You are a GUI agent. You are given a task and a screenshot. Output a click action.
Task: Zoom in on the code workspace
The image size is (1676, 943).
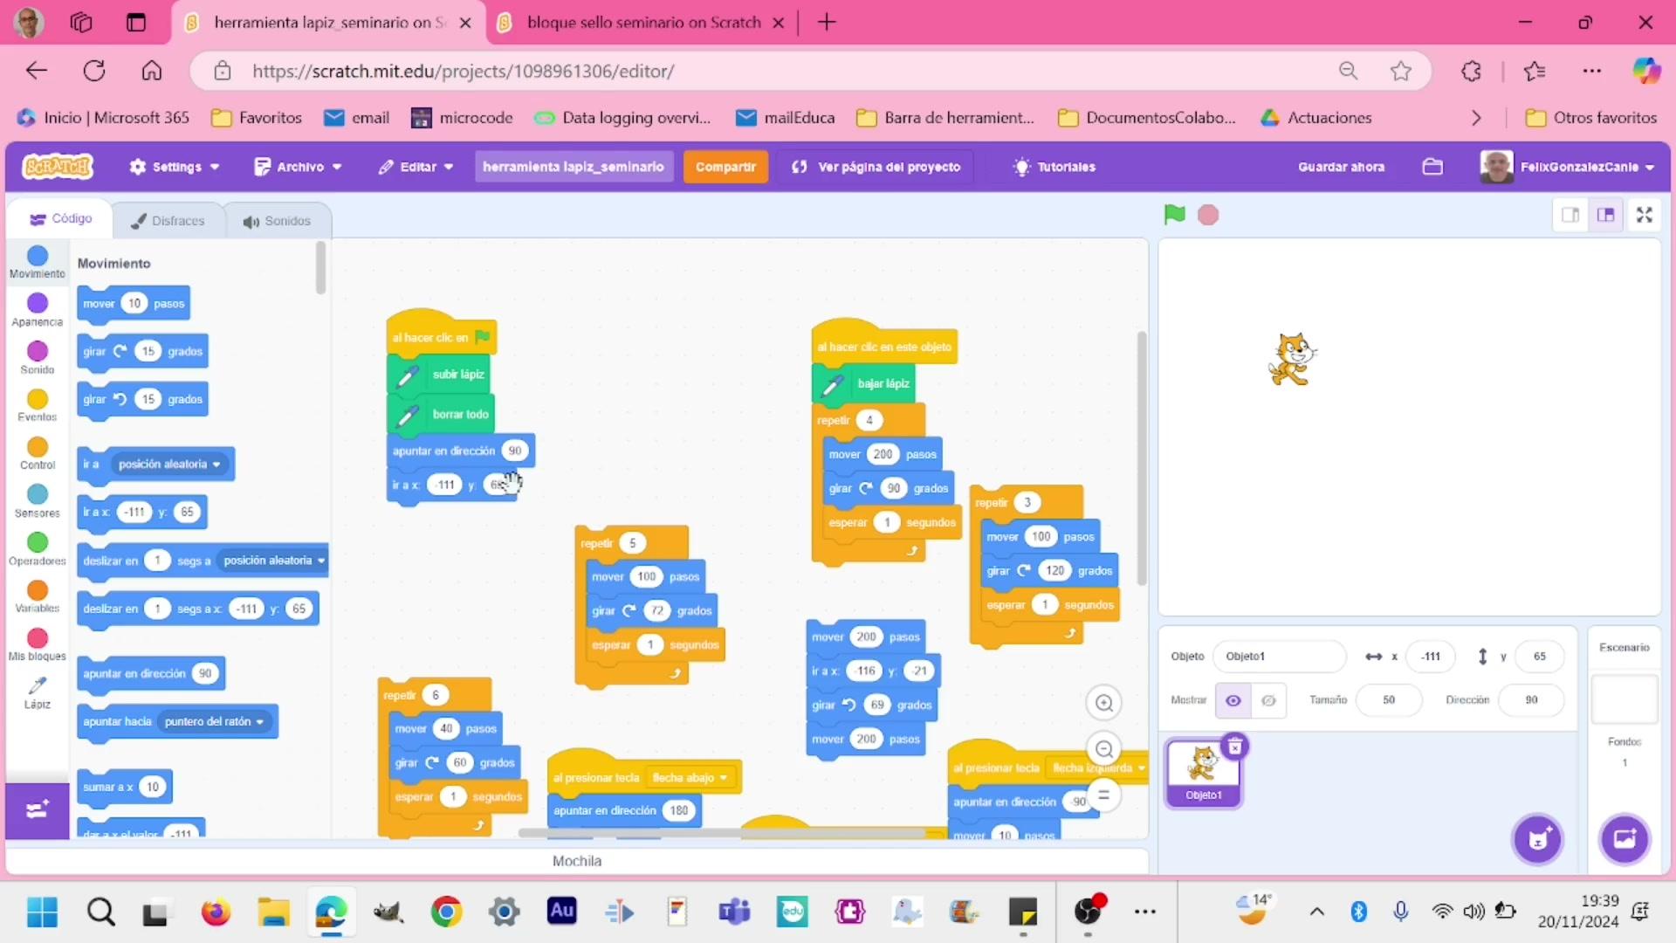tap(1104, 703)
